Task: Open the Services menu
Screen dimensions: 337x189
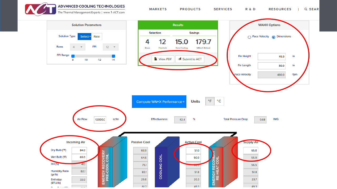Action: click(223, 9)
